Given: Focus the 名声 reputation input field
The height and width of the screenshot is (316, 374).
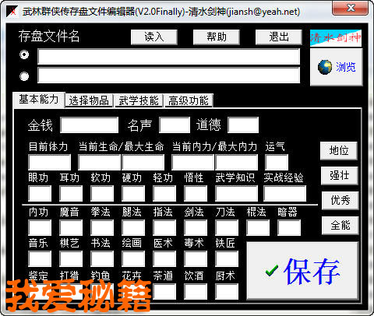Looking at the screenshot, I should (175, 125).
